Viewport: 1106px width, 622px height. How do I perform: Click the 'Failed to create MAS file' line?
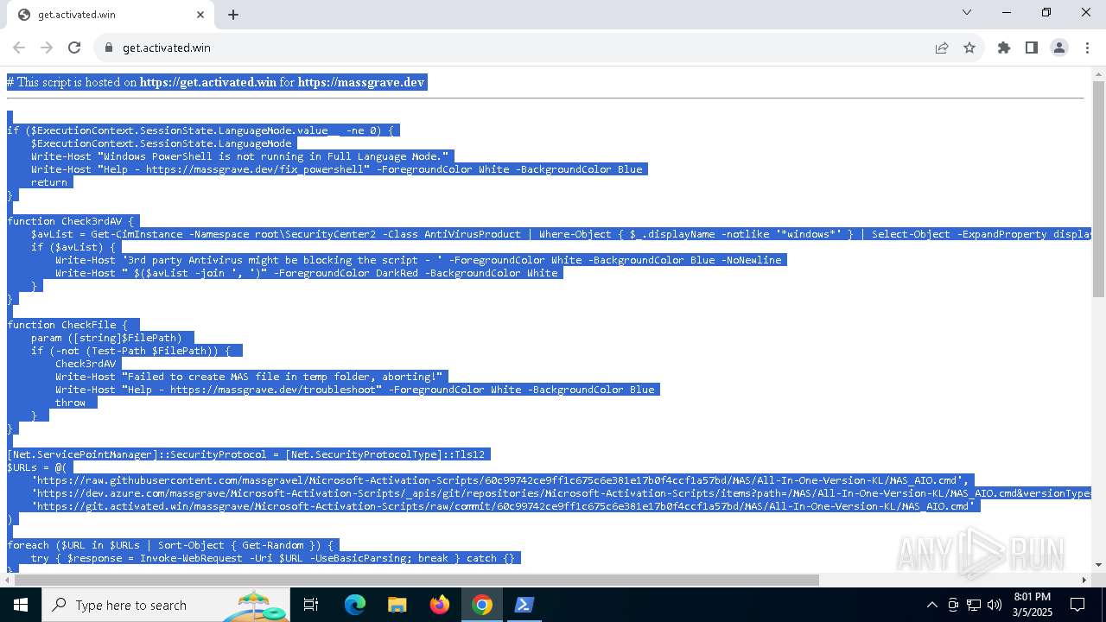pyautogui.click(x=249, y=377)
